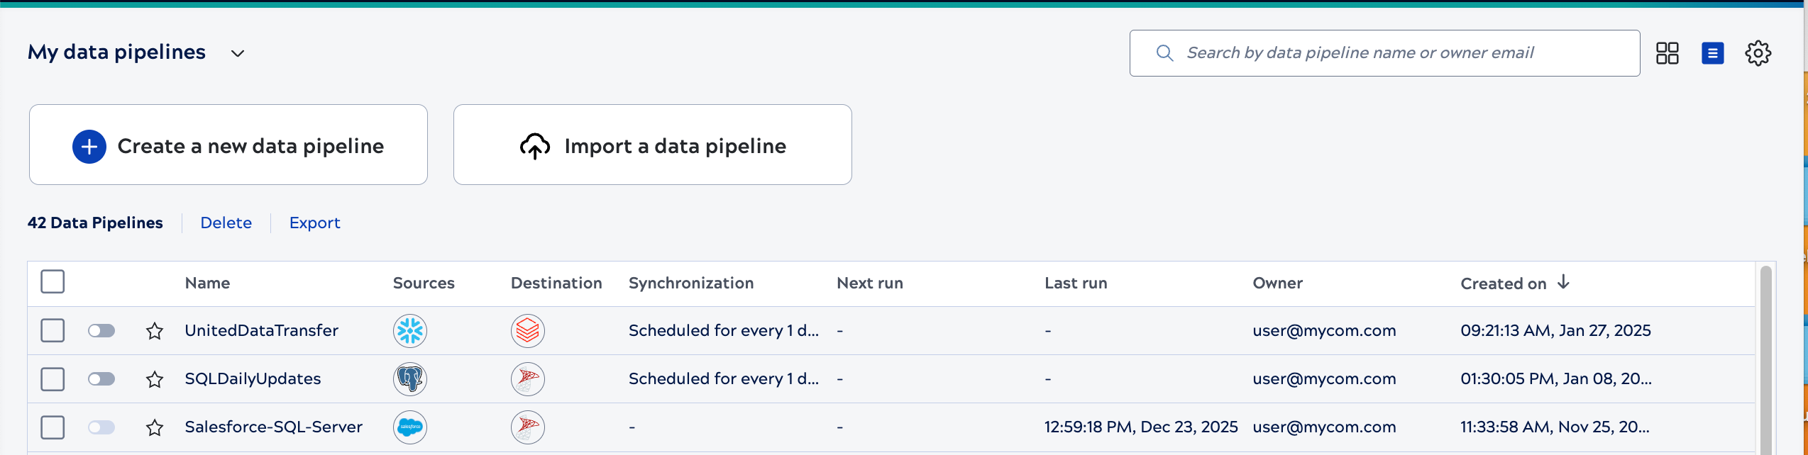Open the Salesforce-SQL-Server pipeline
The width and height of the screenshot is (1808, 455).
[x=274, y=427]
